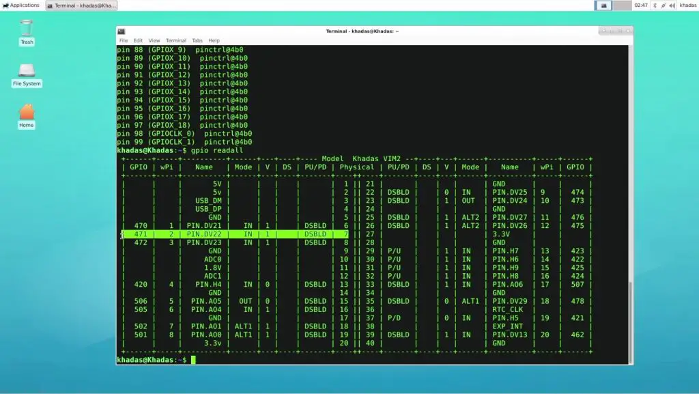Open the Trash desktop icon
Viewport: 699px width, 394px height.
click(27, 29)
